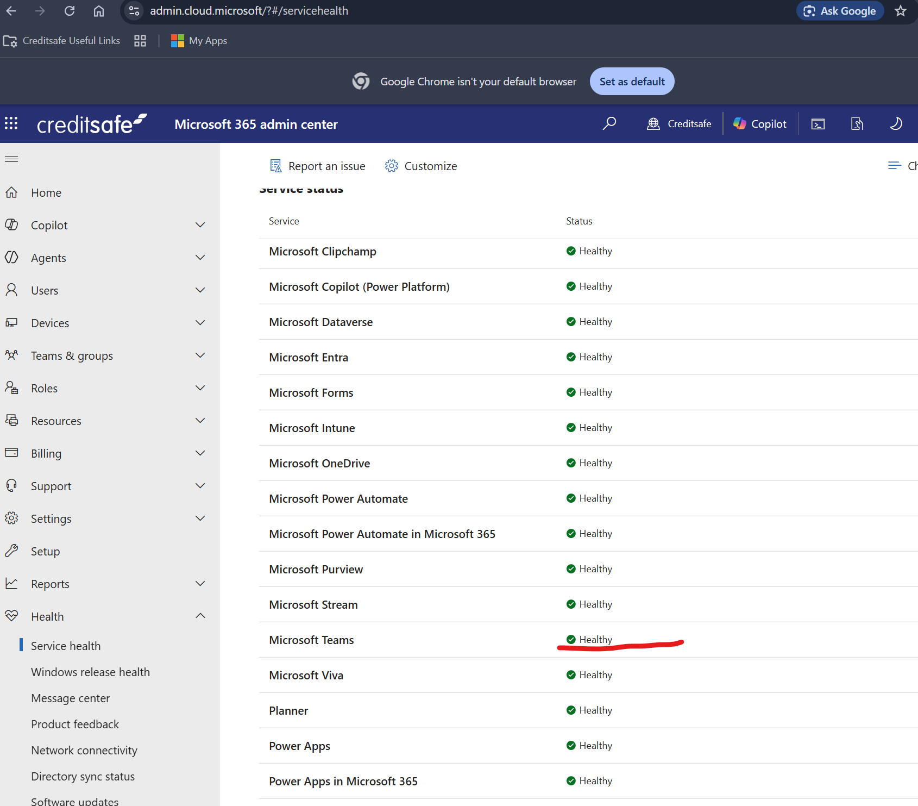Click the Users person icon in the sidebar
The image size is (918, 806).
click(x=11, y=290)
